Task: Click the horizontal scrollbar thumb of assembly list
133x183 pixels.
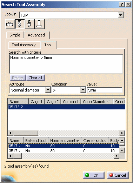Action: pos(26,133)
